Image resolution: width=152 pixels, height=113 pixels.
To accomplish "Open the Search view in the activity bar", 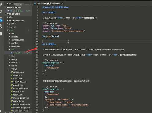I will click(x=1, y=11).
